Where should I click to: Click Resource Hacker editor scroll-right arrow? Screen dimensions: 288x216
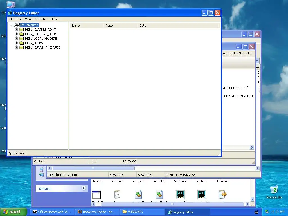[252, 147]
